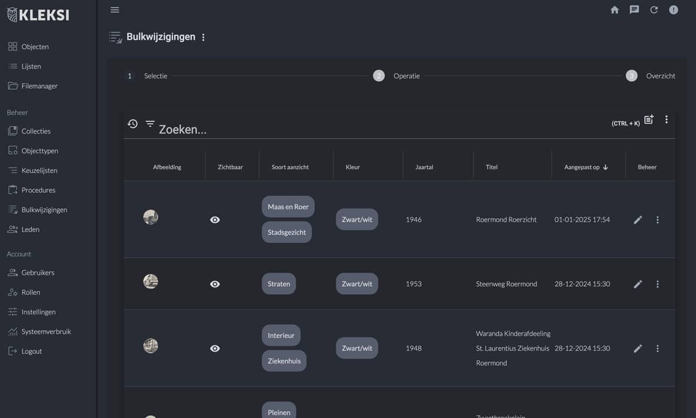Open the three-dot menu next to Bulkwijzigingen title
This screenshot has height=418, width=696.
[203, 38]
